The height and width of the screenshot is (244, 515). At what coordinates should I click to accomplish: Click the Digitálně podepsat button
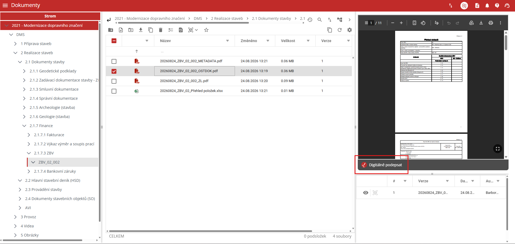click(382, 165)
